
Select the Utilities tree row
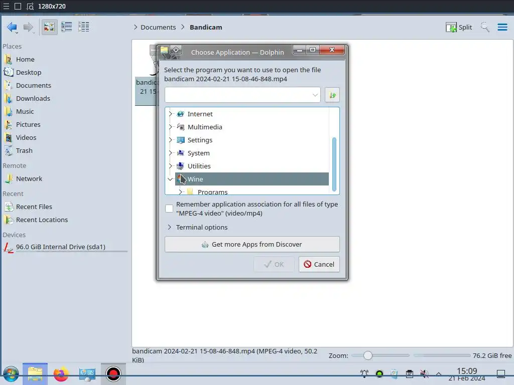[x=252, y=166]
